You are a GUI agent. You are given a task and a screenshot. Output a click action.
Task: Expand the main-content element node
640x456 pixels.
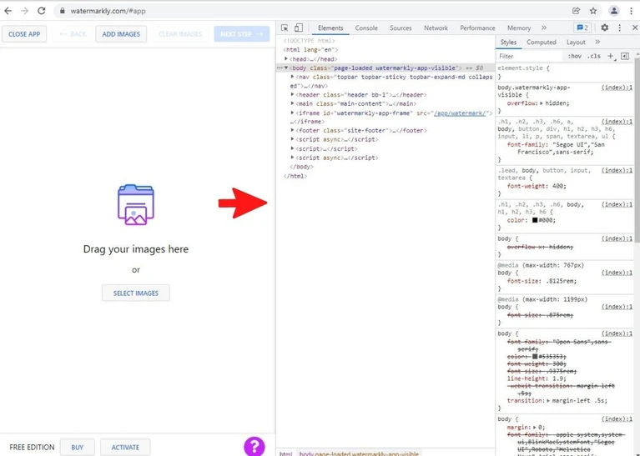click(x=293, y=103)
